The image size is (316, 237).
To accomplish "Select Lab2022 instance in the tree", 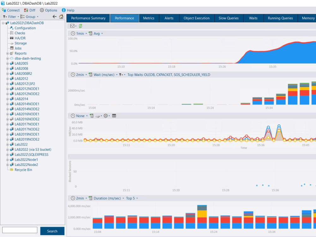I will click(21, 144).
